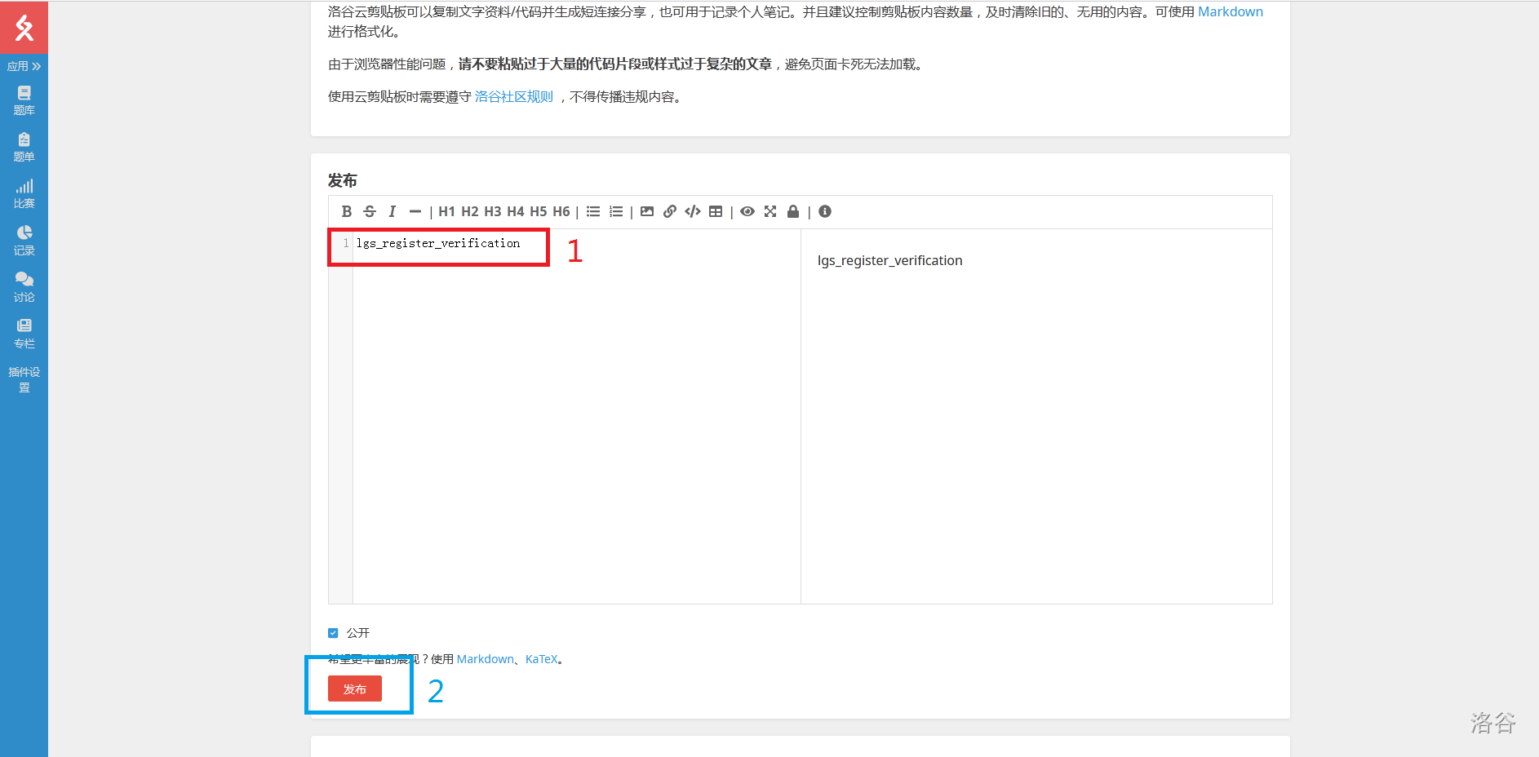Insert a hyperlink via toolbar icon
The image size is (1539, 757).
pos(670,211)
